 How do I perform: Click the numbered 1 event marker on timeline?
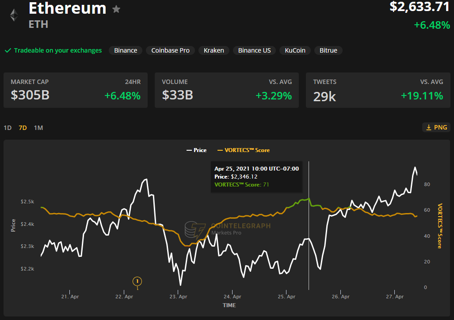point(137,281)
